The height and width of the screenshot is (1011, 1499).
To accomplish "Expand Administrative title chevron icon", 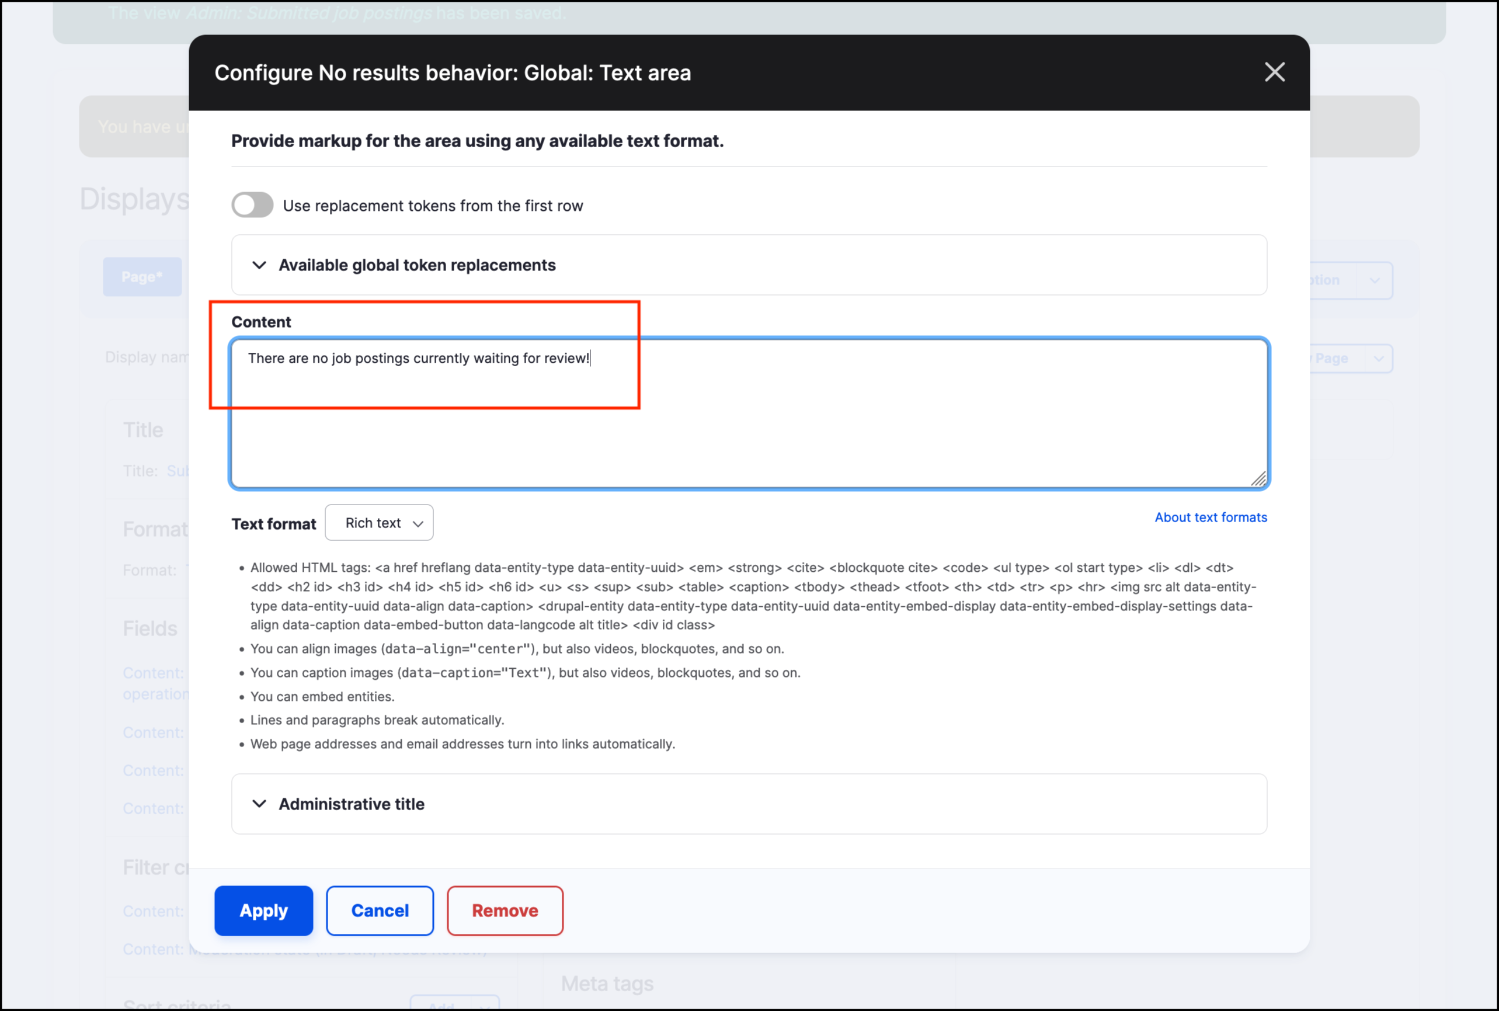I will [x=259, y=804].
